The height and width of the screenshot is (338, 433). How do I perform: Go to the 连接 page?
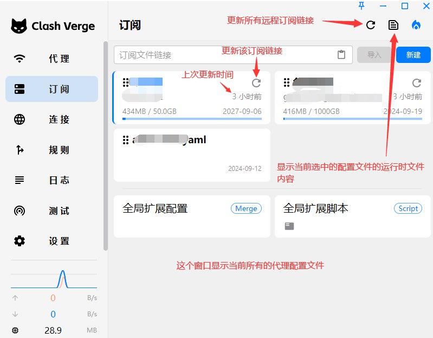click(x=52, y=119)
